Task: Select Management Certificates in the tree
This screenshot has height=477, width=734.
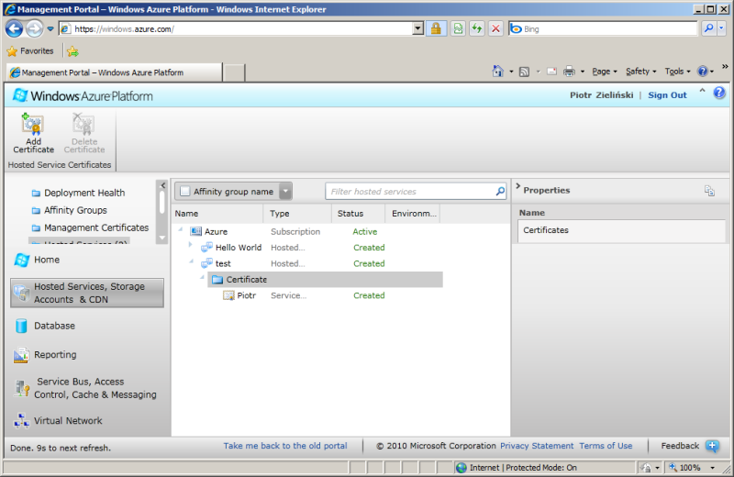Action: (96, 227)
